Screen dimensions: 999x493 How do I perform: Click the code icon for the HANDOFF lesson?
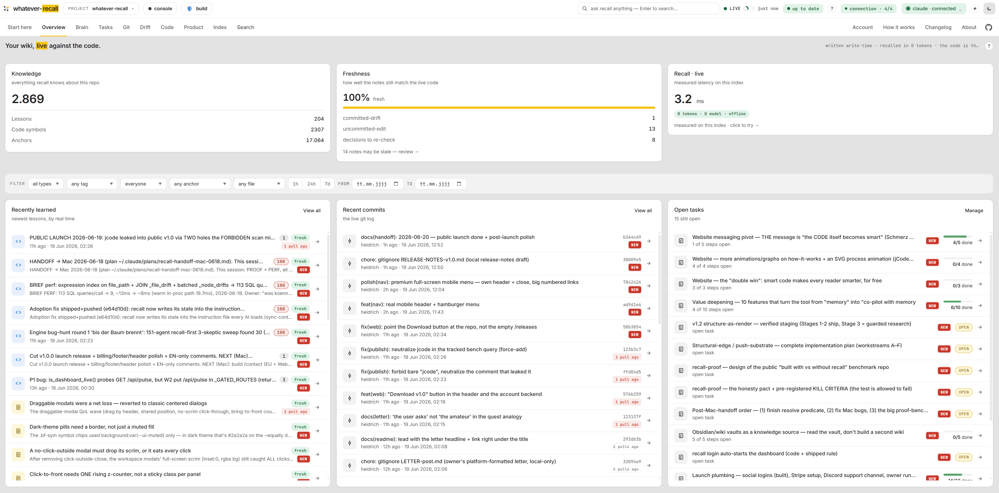pos(18,265)
